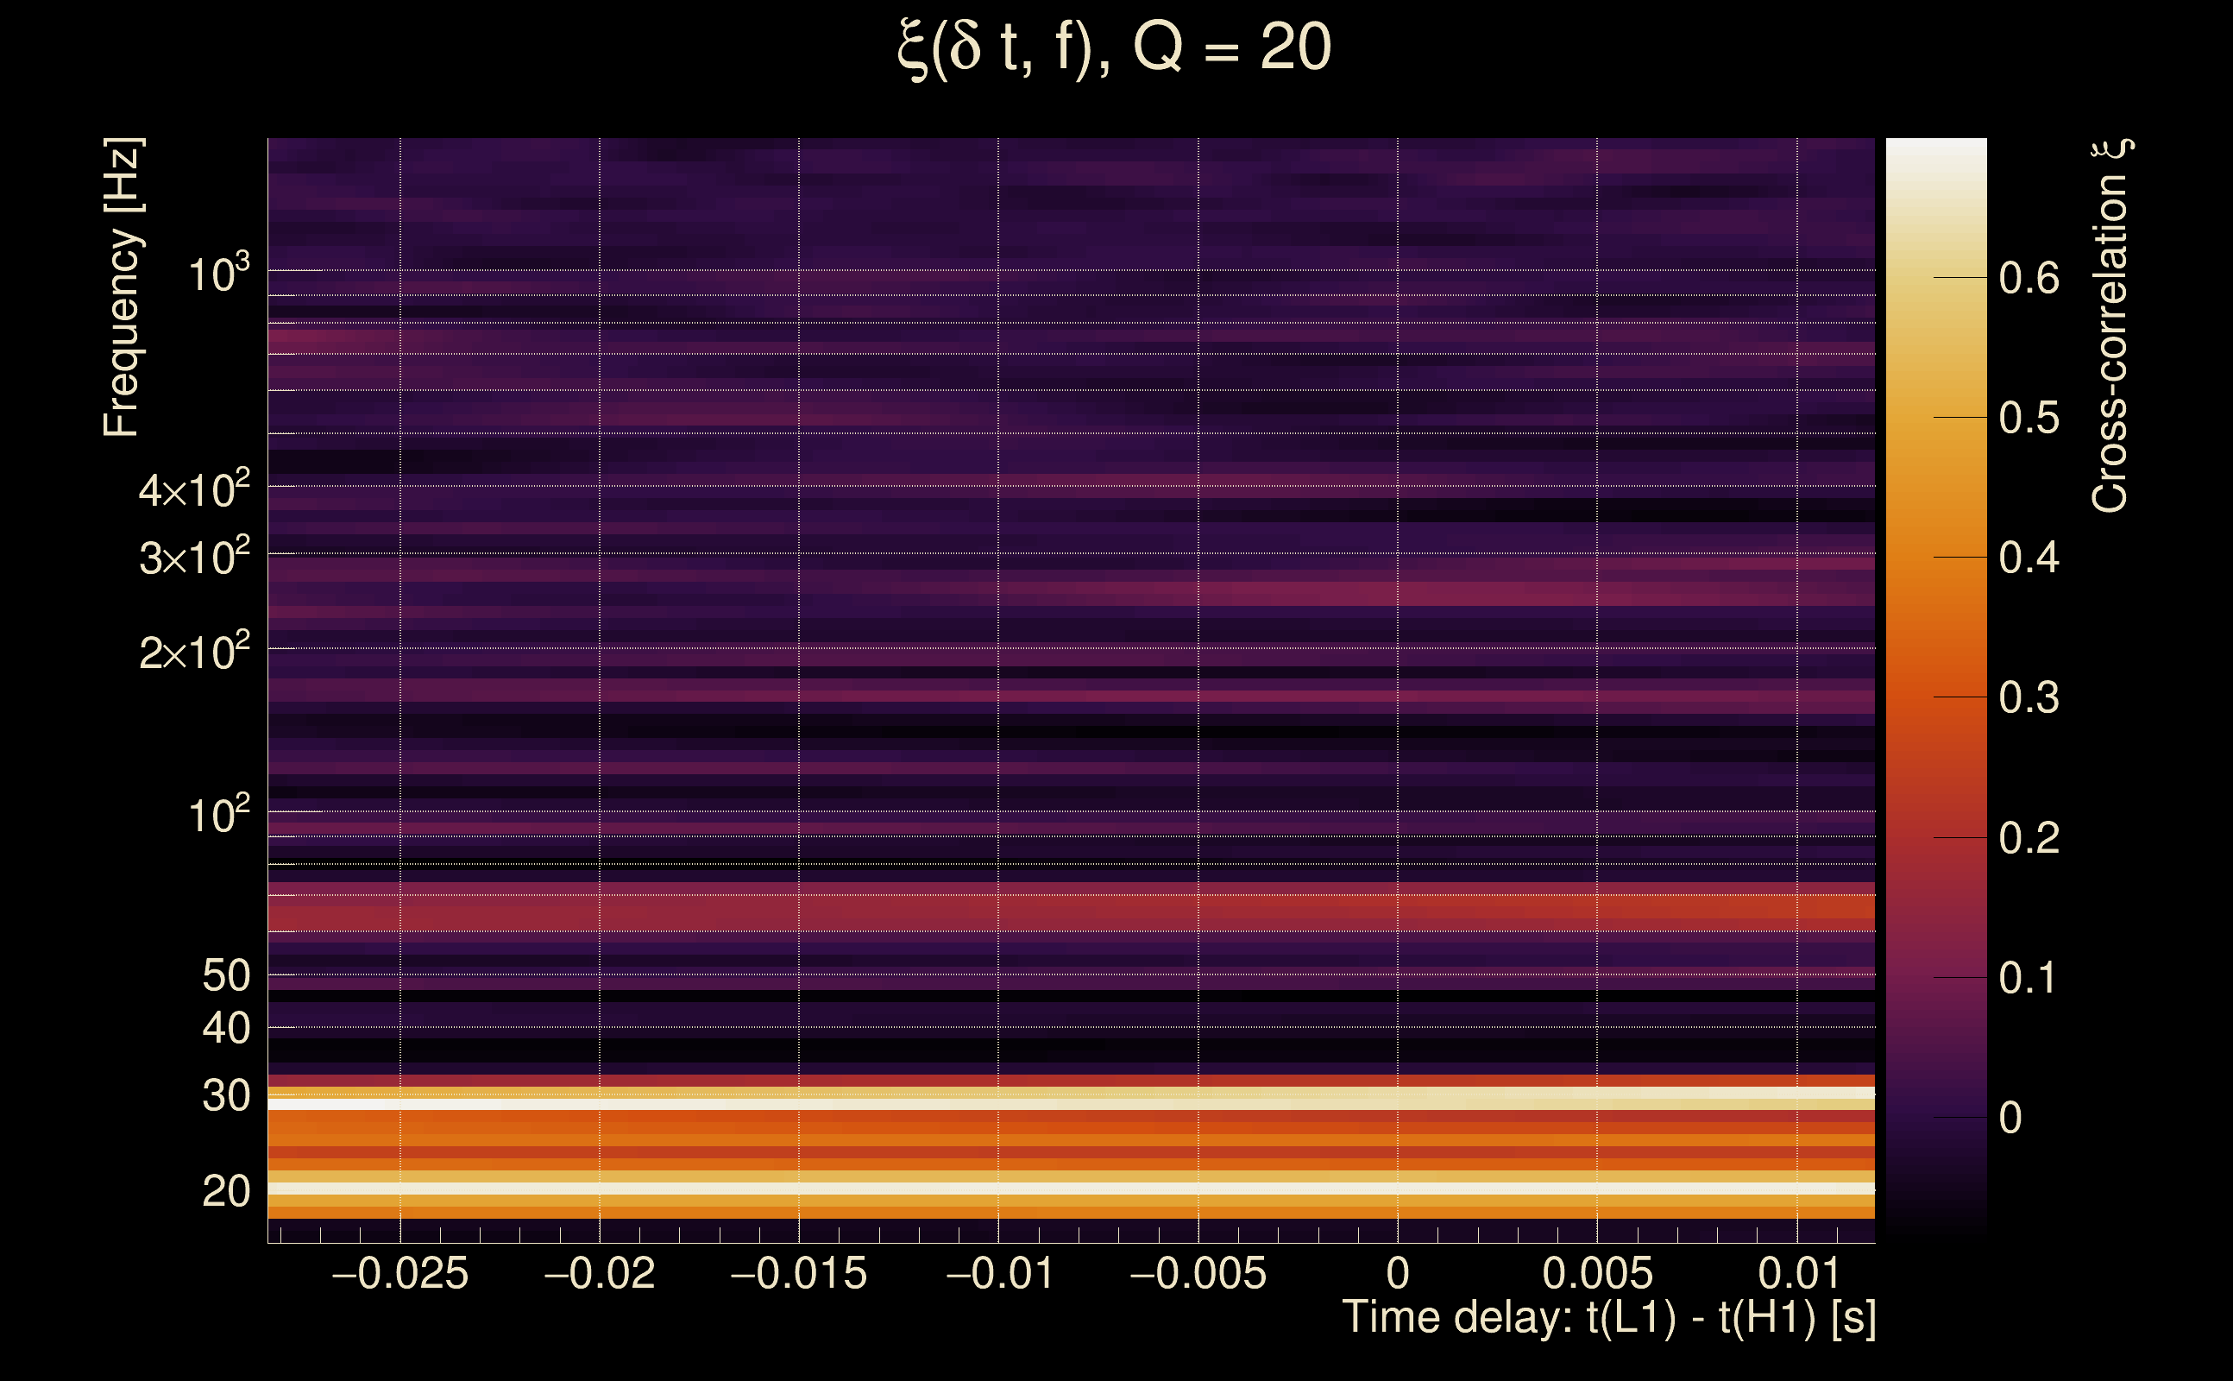Click the 10³ frequency tick label
2233x1381 pixels.
click(x=217, y=273)
